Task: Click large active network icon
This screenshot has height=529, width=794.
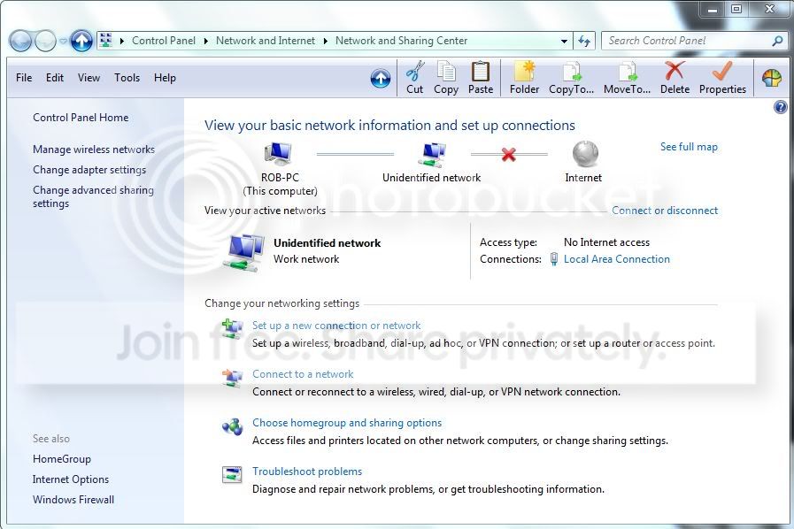Action: [x=244, y=253]
